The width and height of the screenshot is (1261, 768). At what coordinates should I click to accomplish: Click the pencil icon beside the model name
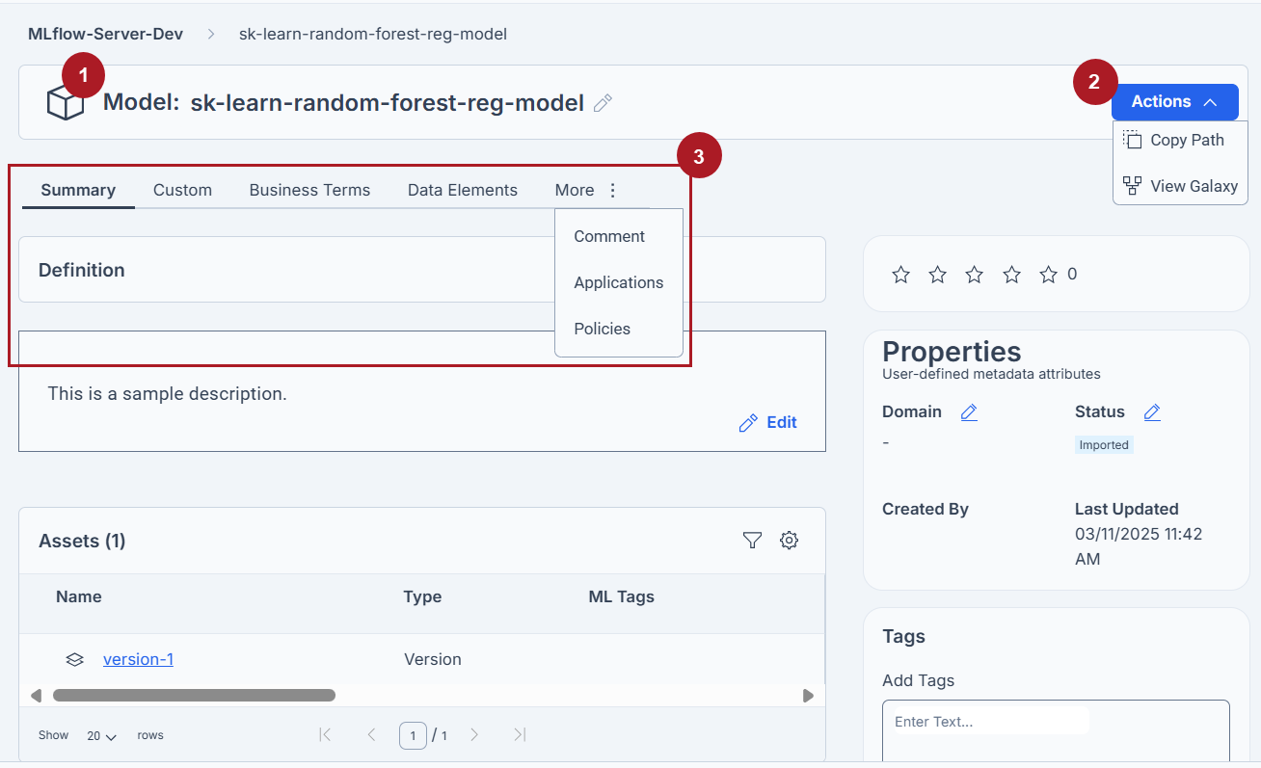604,103
